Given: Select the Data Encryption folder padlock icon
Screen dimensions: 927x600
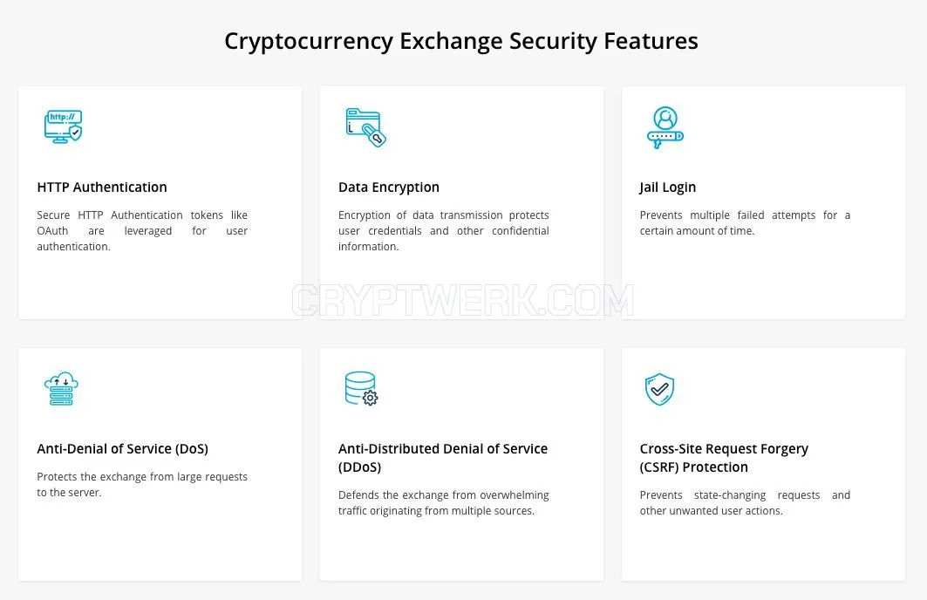Looking at the screenshot, I should [366, 127].
